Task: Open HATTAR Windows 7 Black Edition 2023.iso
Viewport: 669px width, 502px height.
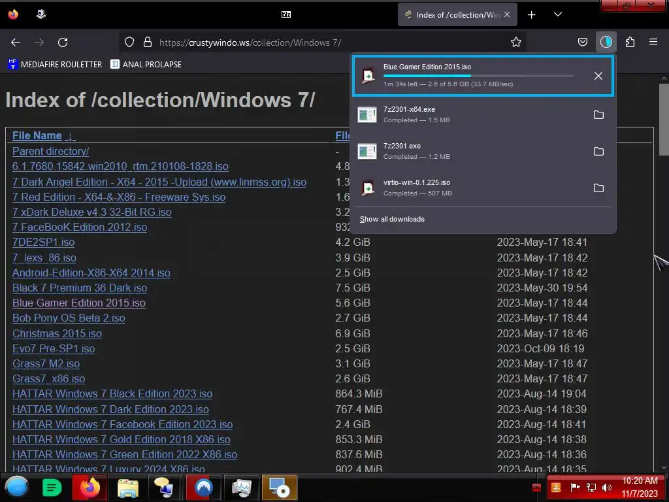Action: coord(112,393)
